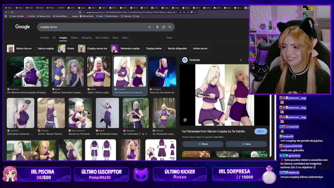Open the 7 days mods bookmarks folder
The image size is (334, 188).
pyautogui.click(x=126, y=16)
